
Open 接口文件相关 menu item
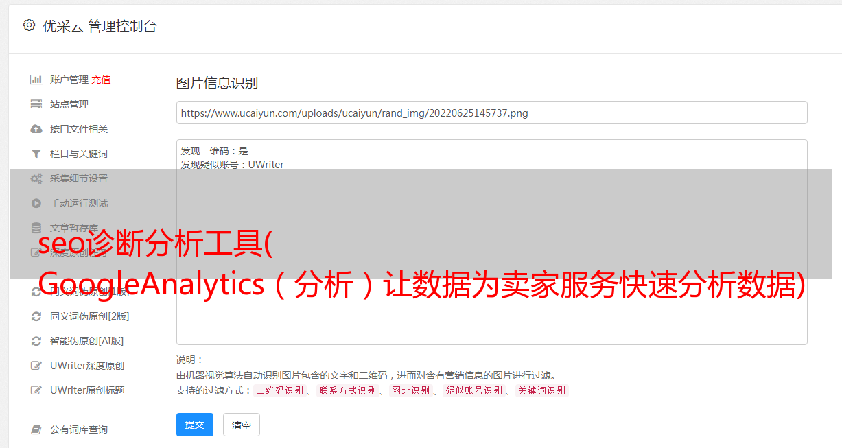pos(79,129)
